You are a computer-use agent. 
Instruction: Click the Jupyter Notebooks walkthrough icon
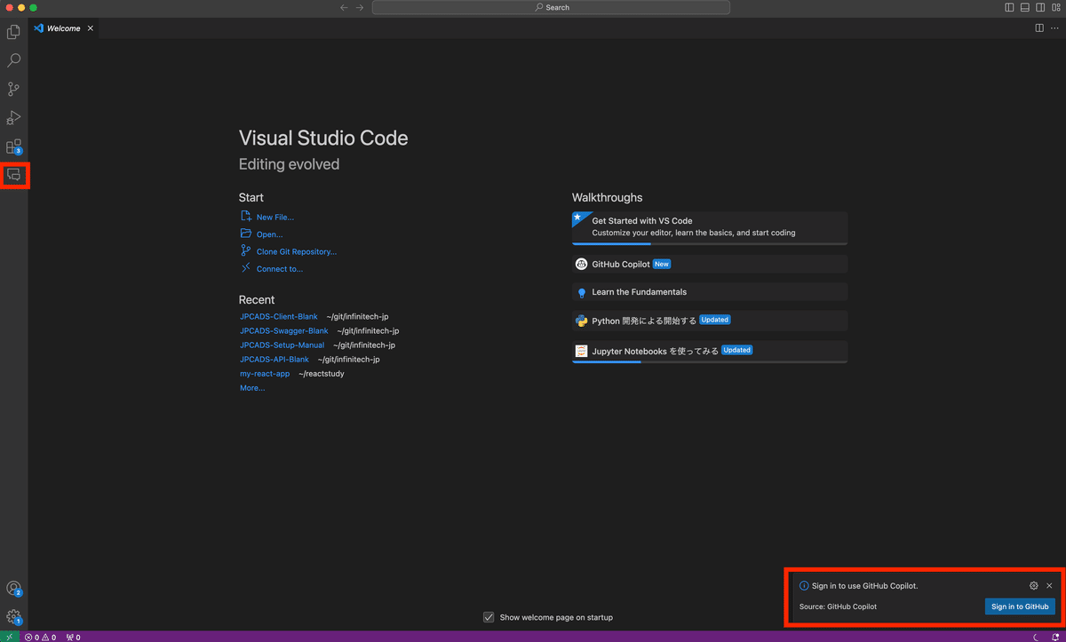tap(582, 351)
